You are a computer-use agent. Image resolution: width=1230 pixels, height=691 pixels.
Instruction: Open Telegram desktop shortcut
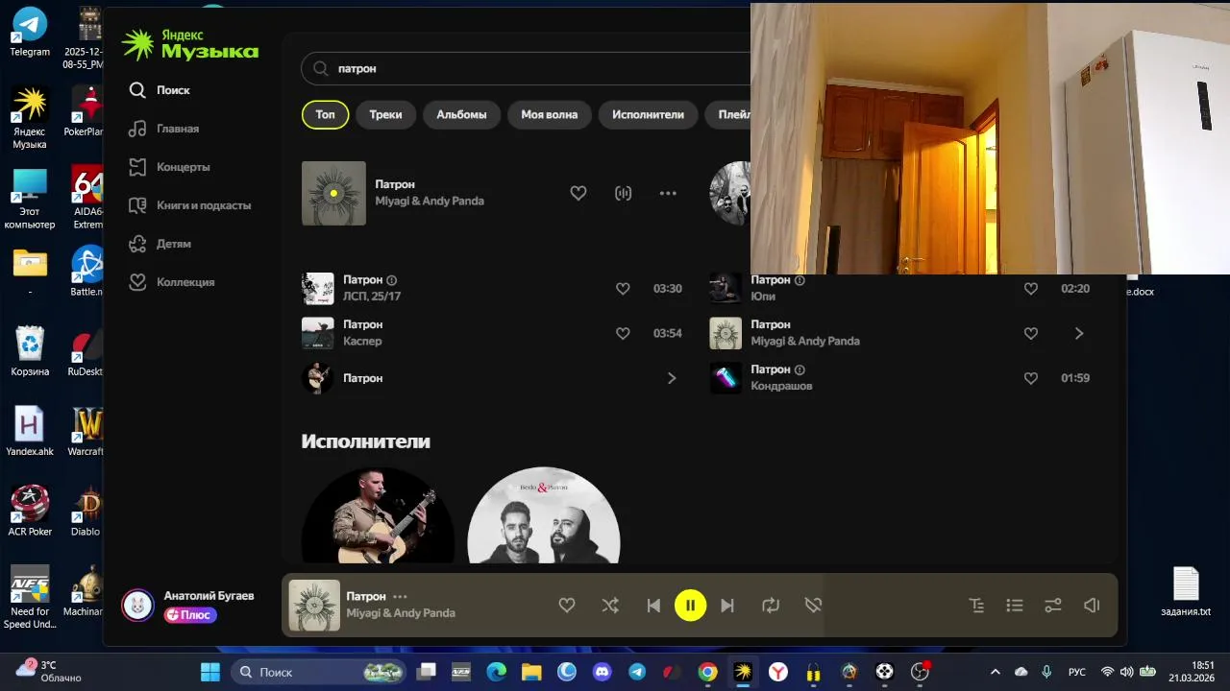coord(30,33)
